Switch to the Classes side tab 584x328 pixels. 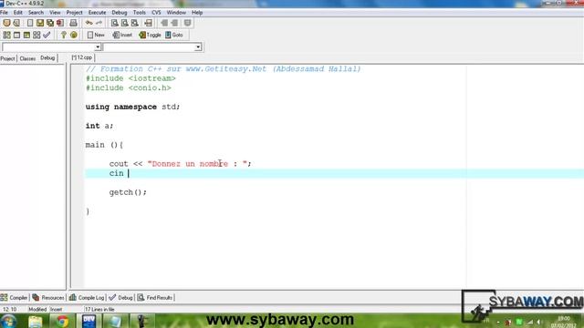pos(27,58)
